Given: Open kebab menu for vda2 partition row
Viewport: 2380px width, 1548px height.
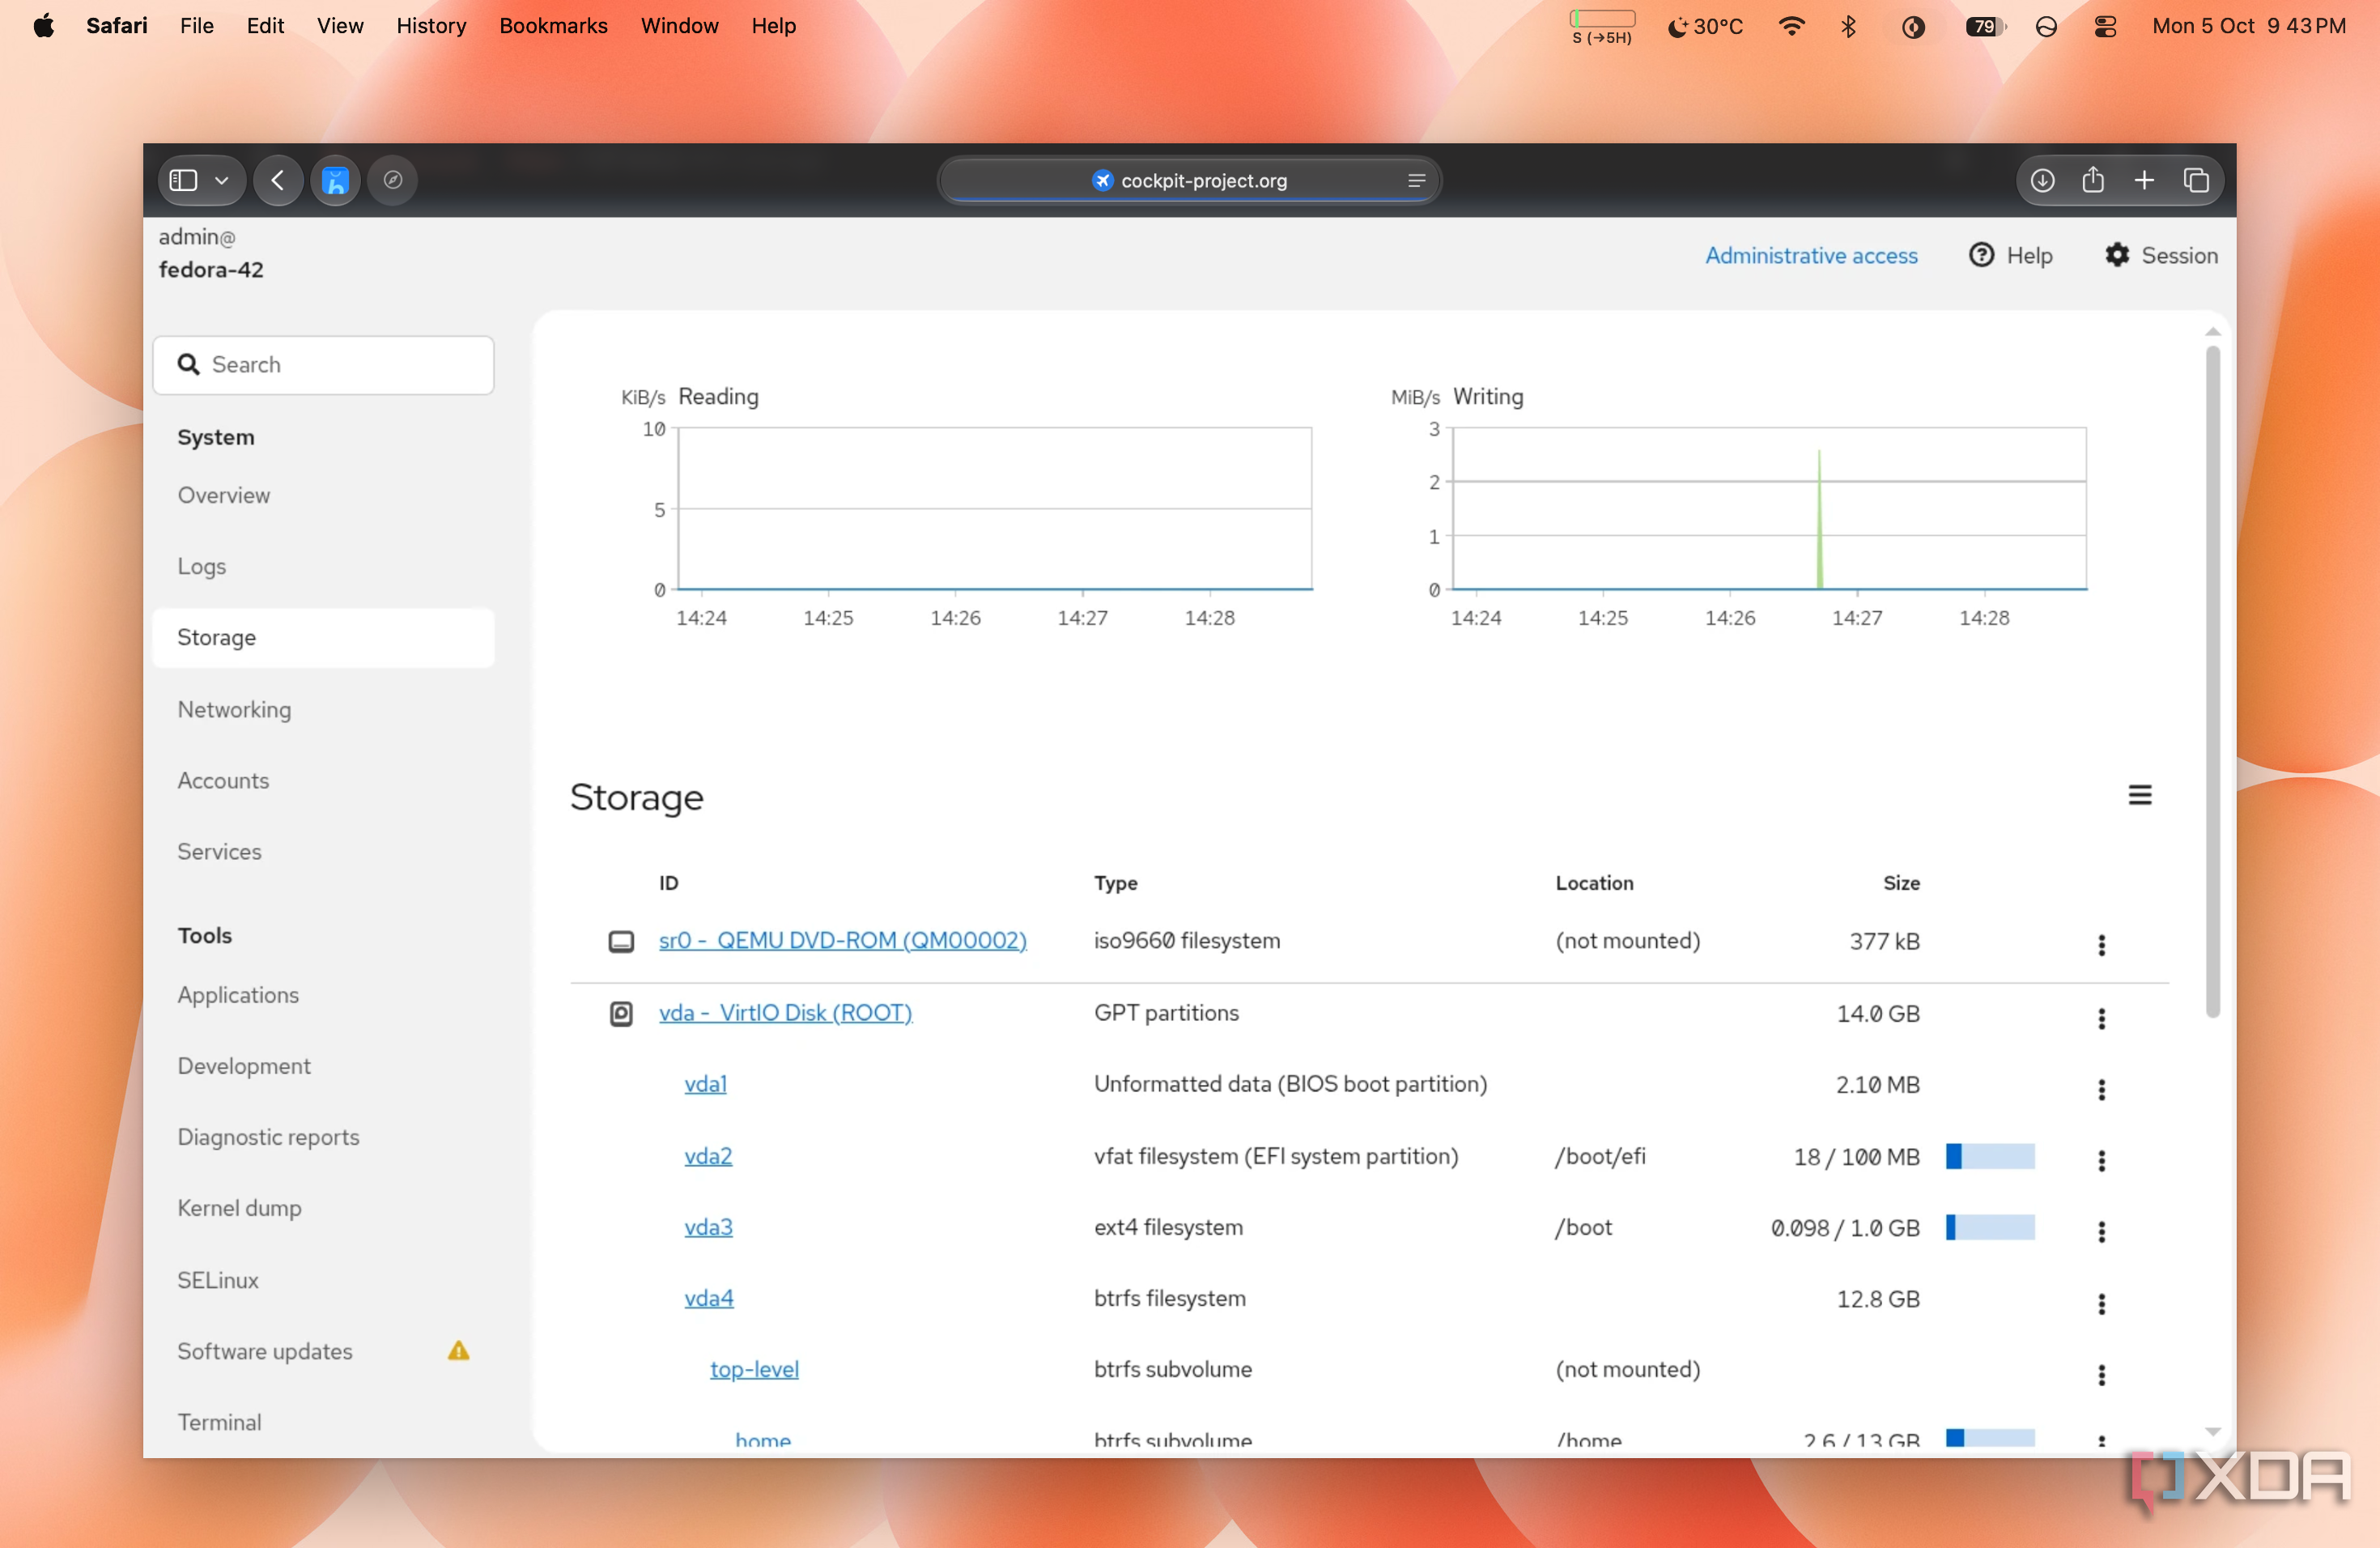Looking at the screenshot, I should (x=2101, y=1160).
